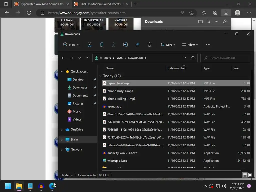Collapse the Quick access tree node
This screenshot has height=192, width=256.
62,71
